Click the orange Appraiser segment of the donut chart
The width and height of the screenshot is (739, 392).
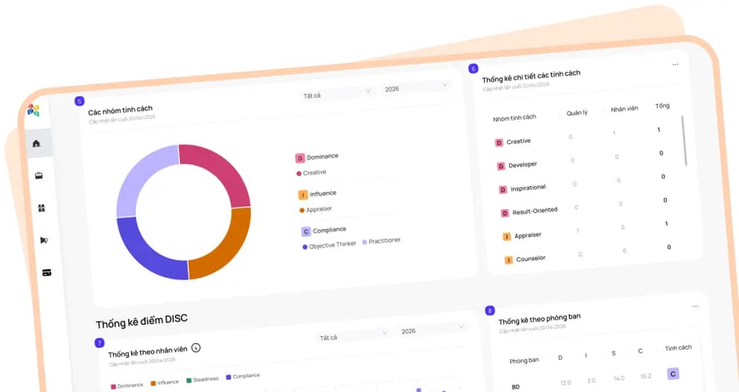click(x=227, y=247)
